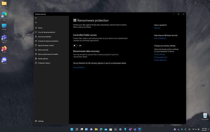Click the Set up OneDrive link

click(79, 67)
